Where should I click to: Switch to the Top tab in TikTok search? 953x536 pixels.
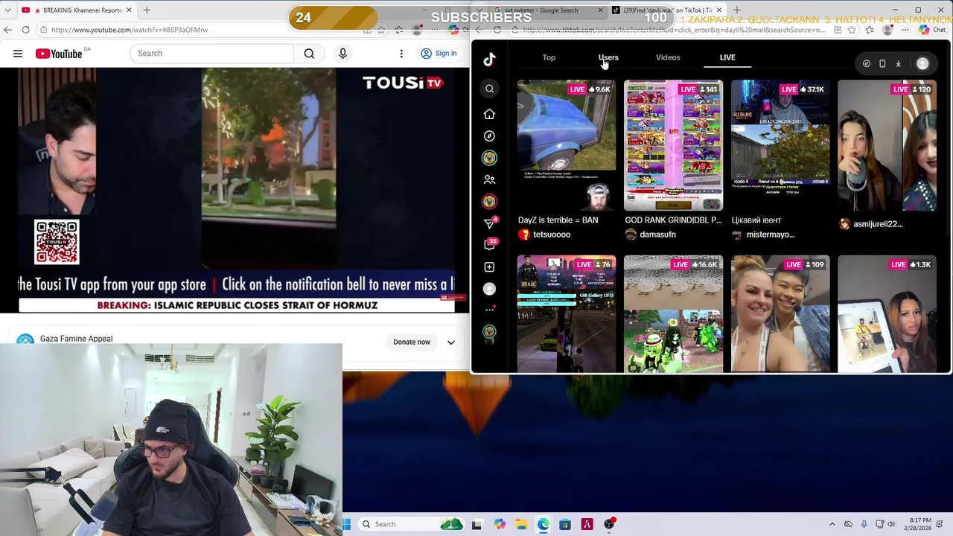coord(549,57)
